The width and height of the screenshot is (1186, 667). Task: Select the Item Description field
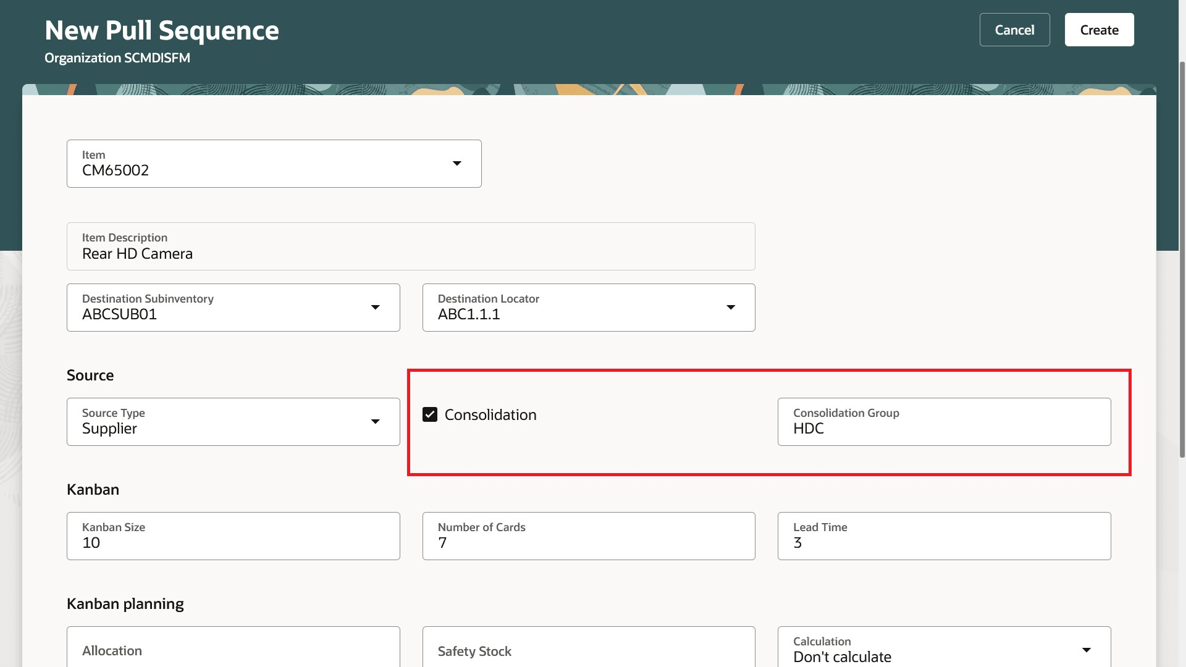tap(411, 246)
